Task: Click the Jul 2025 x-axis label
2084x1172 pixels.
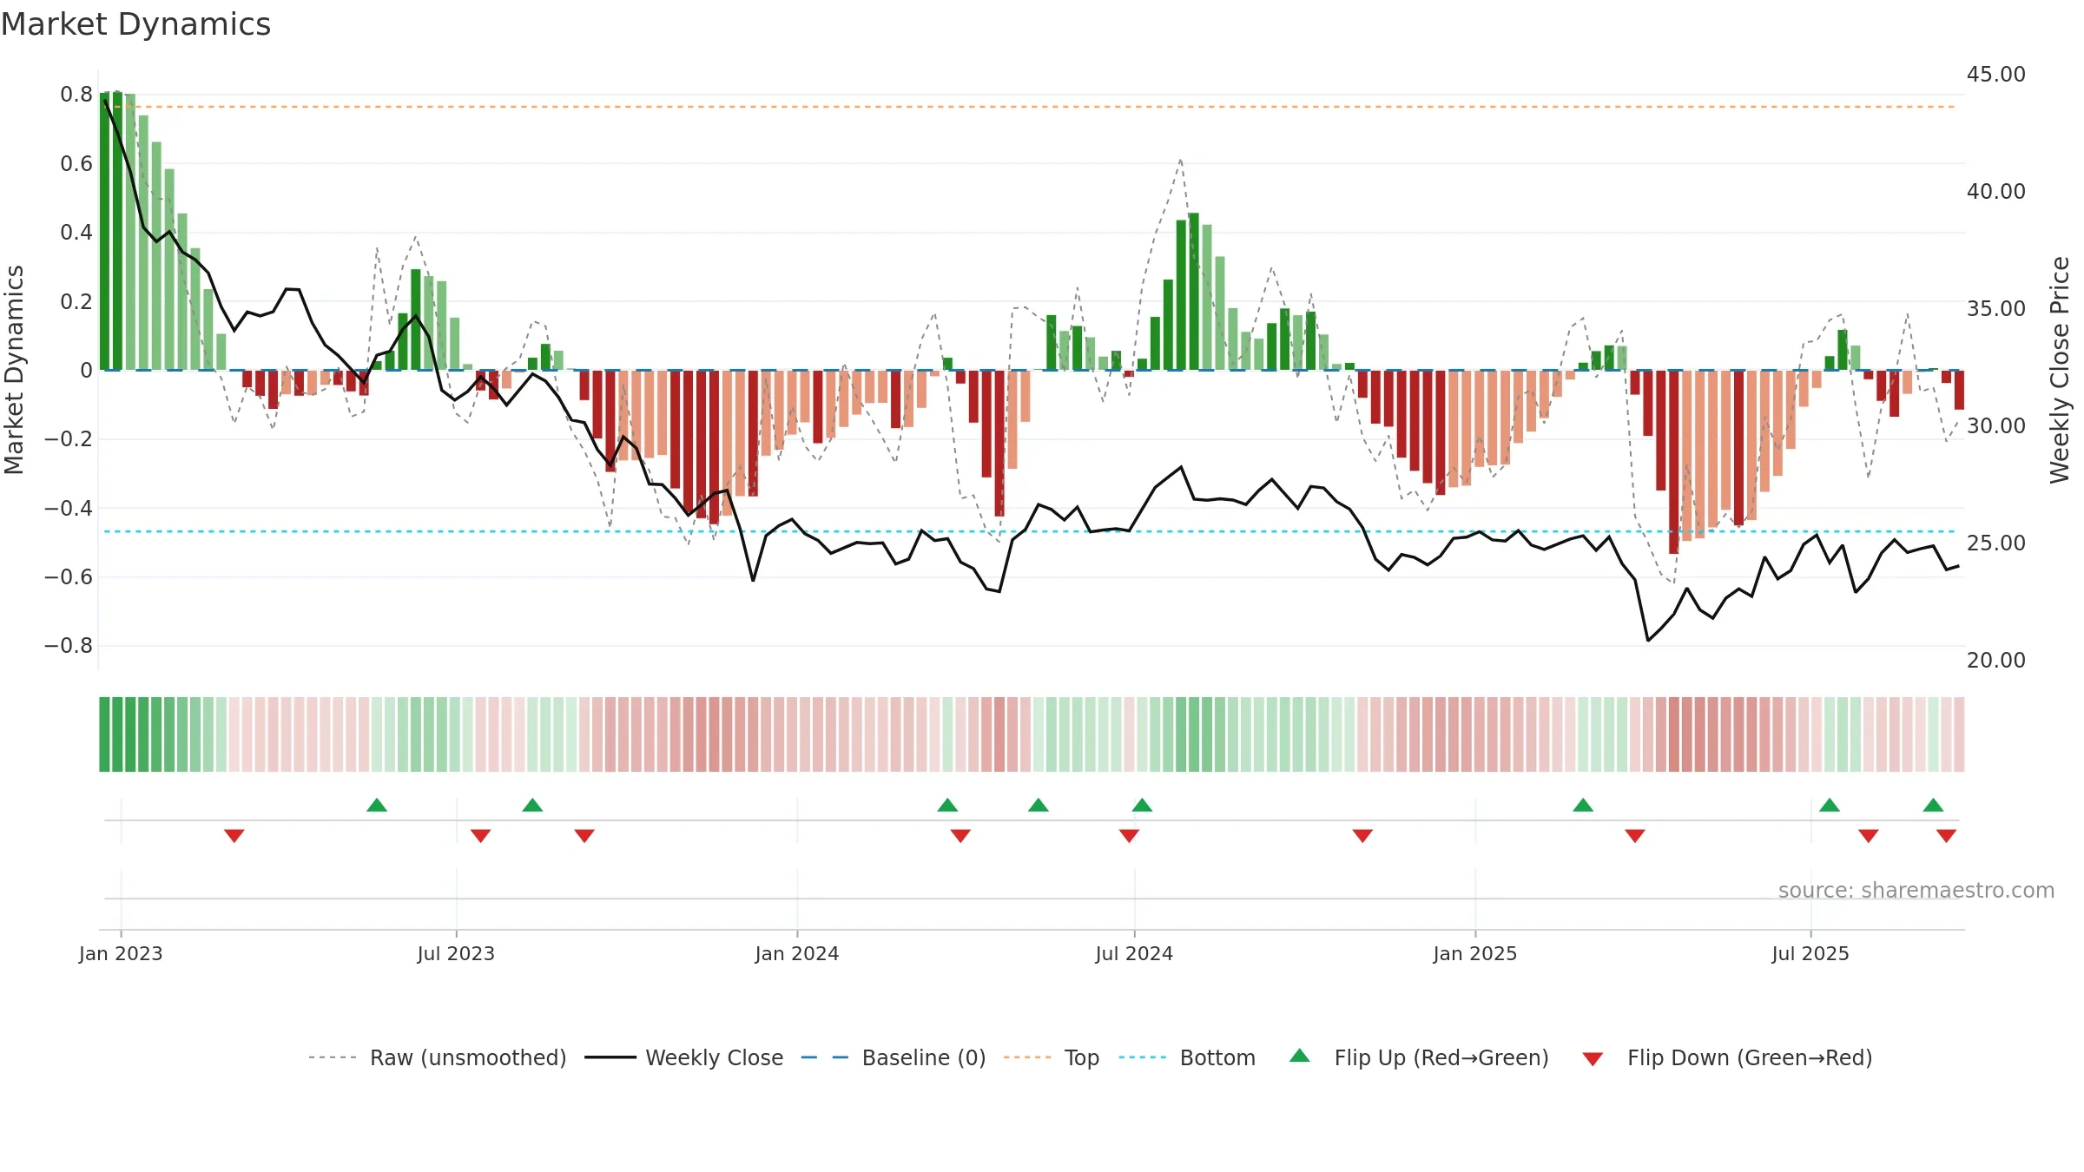Action: point(1810,953)
